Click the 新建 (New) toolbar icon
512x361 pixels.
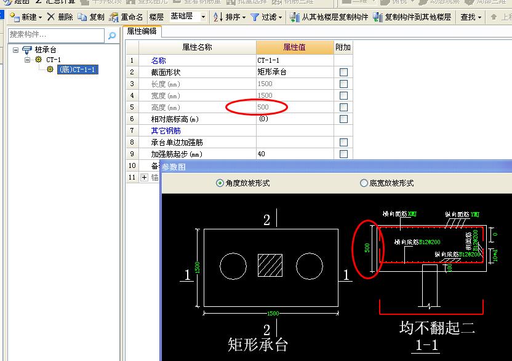coord(15,17)
